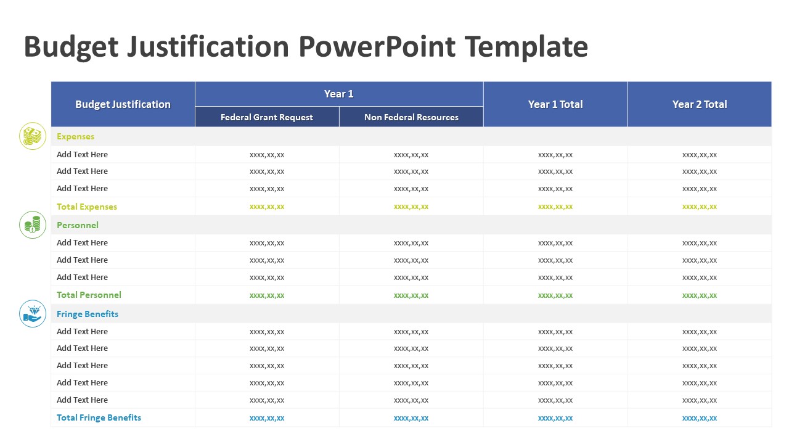Select the green coins icon beside Personnel

[x=33, y=225]
